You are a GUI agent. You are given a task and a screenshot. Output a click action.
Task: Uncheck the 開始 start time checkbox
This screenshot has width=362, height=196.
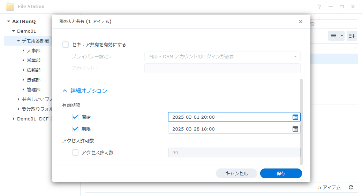pyautogui.click(x=75, y=117)
